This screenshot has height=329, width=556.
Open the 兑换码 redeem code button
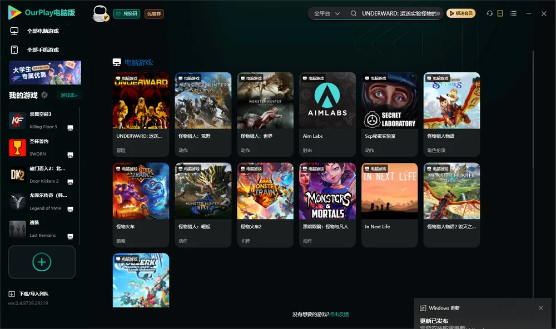coord(127,14)
